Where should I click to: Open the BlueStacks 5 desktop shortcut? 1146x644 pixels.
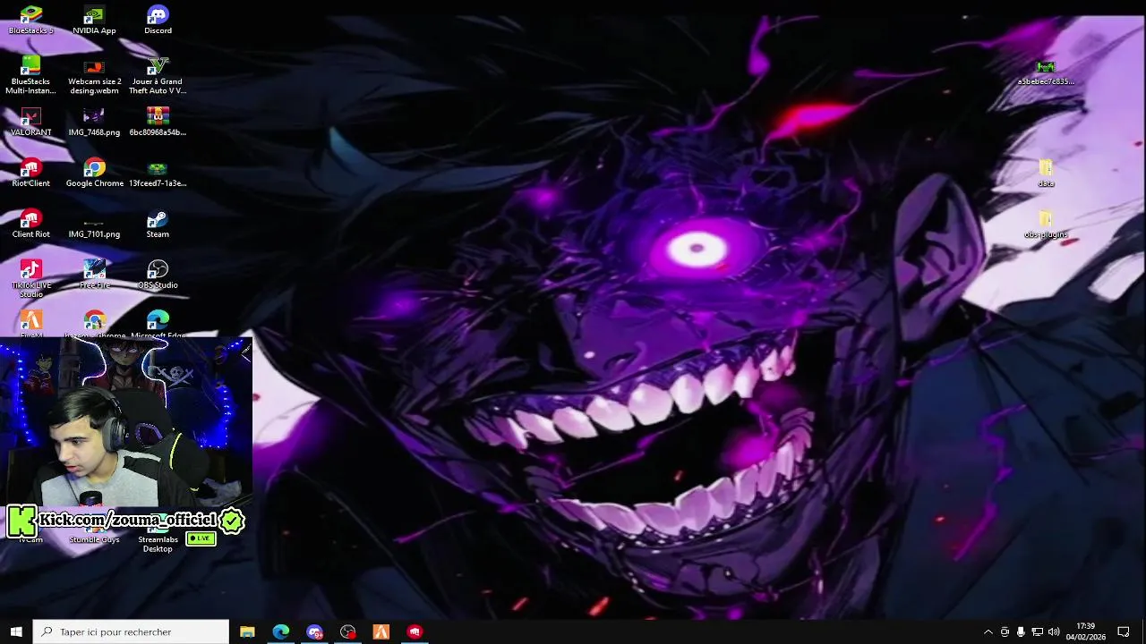point(31,20)
